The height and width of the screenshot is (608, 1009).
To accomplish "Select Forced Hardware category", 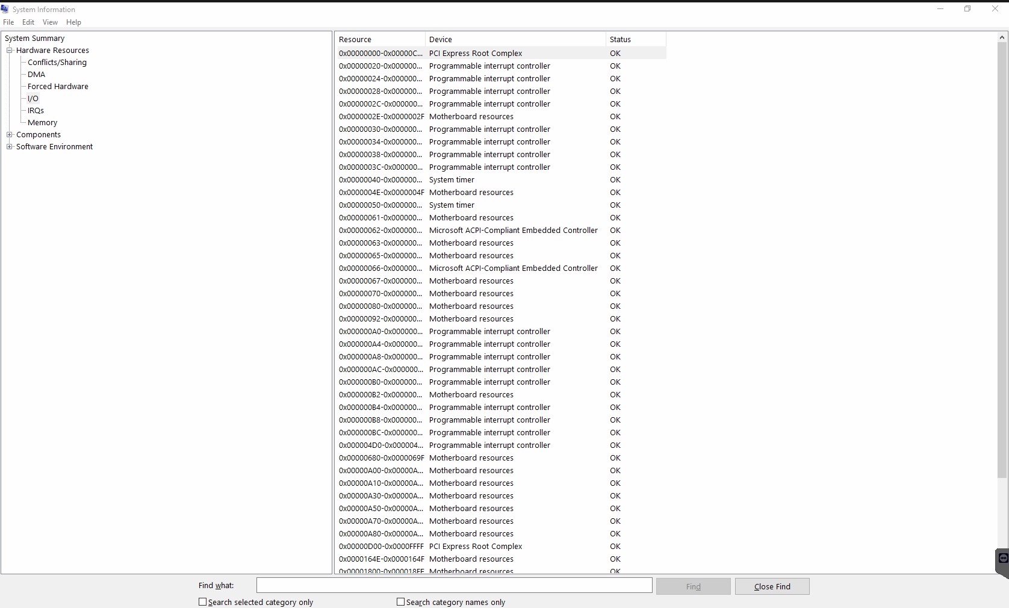I will [58, 87].
